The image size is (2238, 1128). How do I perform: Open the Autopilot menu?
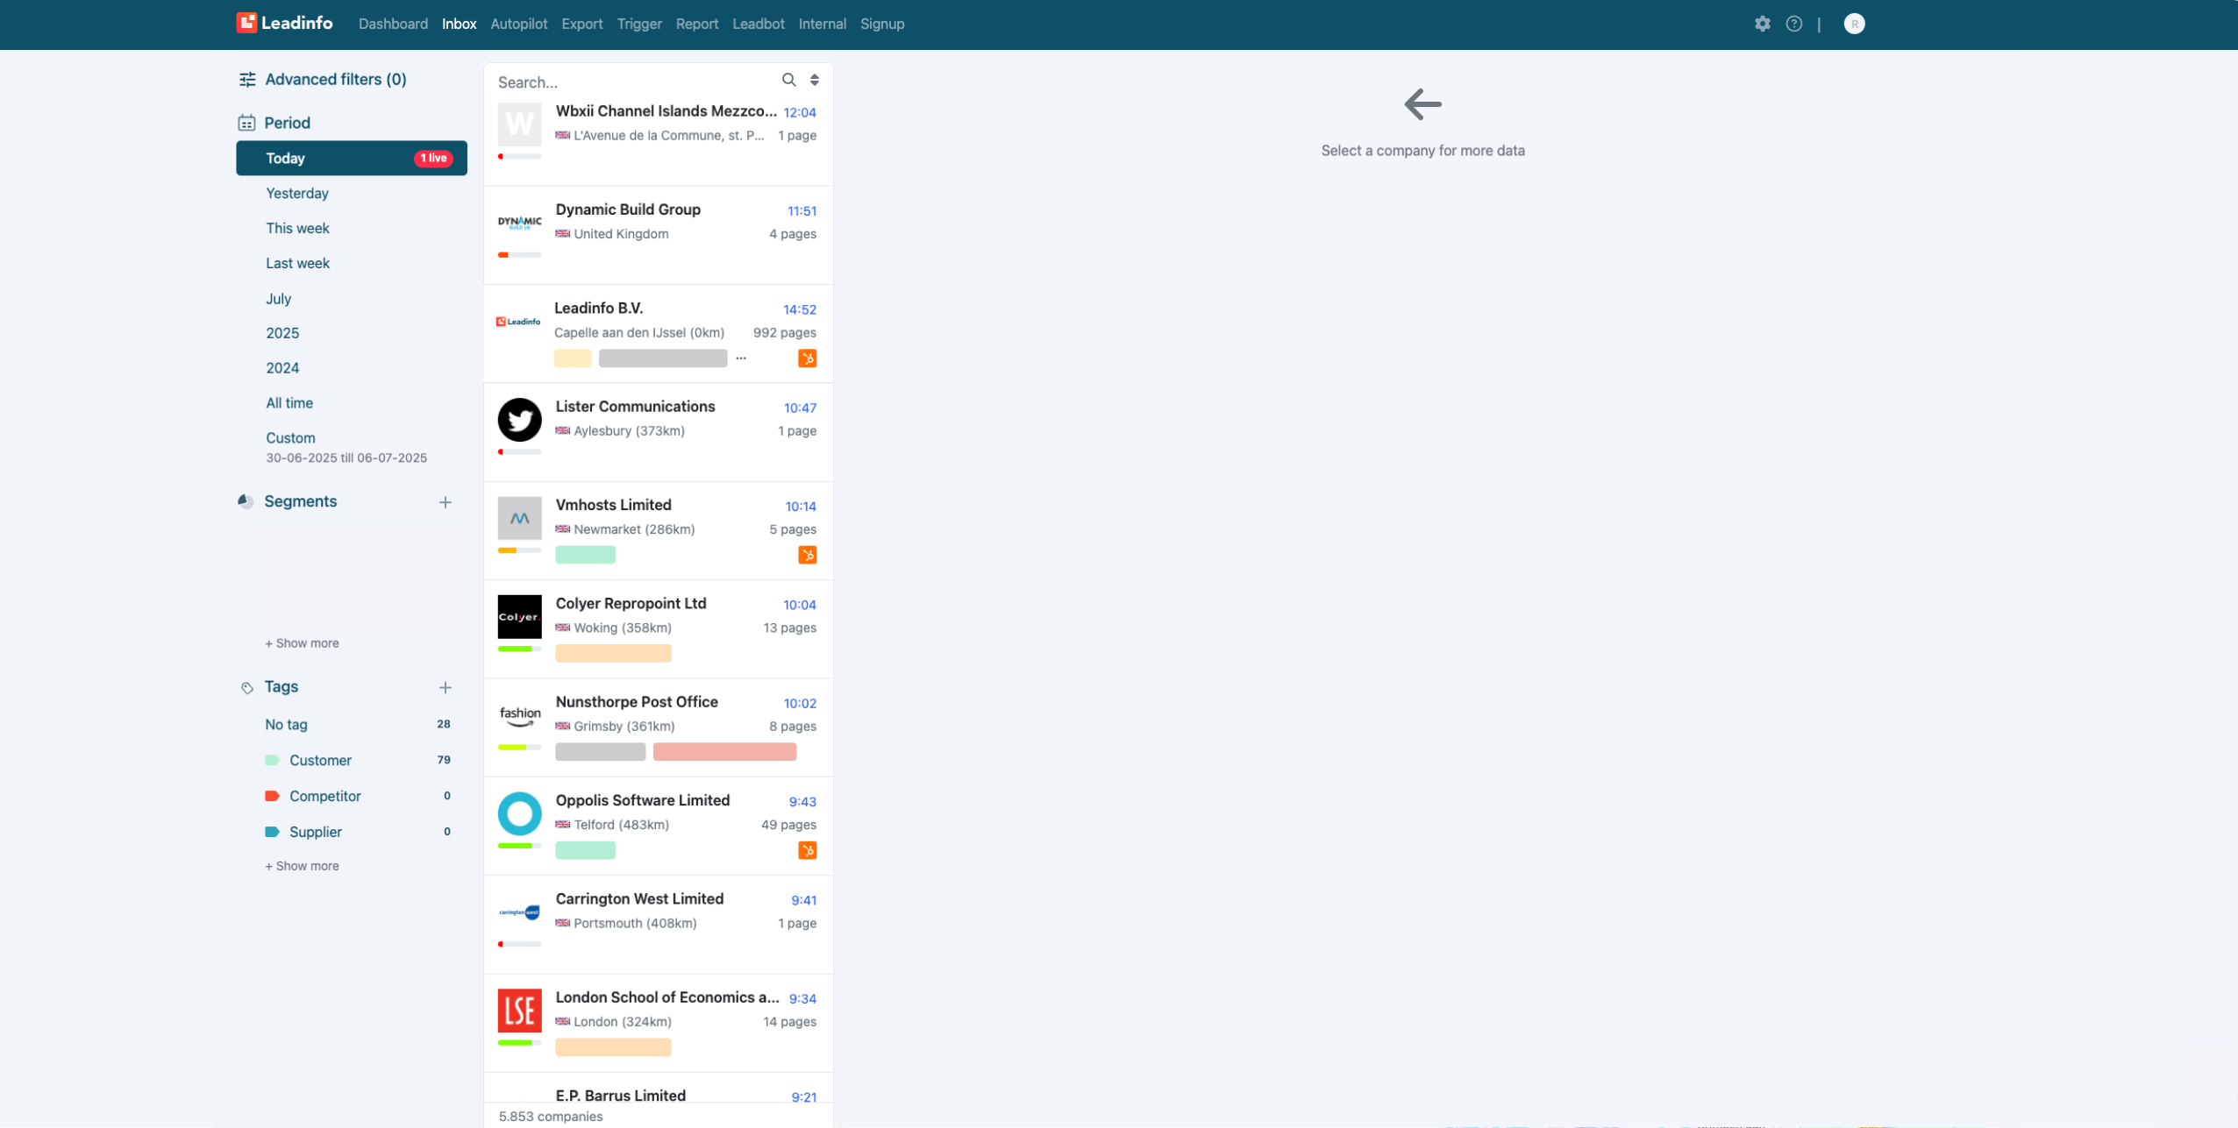pos(519,24)
